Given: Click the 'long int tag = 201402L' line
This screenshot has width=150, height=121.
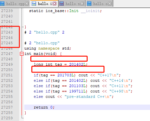Looking at the screenshot, I should pos(61,64).
